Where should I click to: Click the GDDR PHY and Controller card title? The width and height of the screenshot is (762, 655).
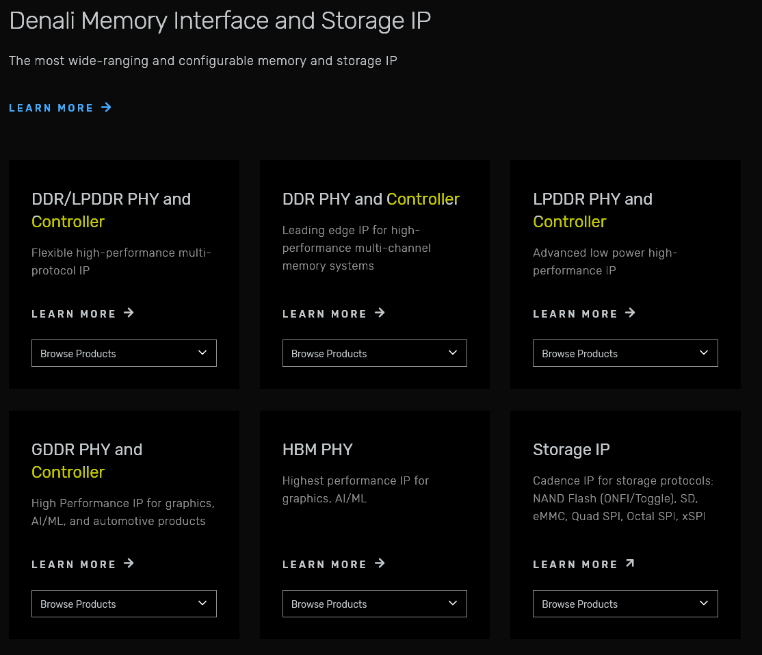pos(87,461)
